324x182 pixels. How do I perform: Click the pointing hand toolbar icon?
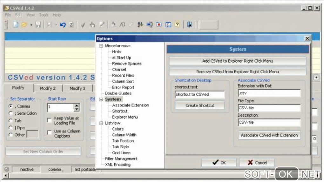tap(92, 25)
